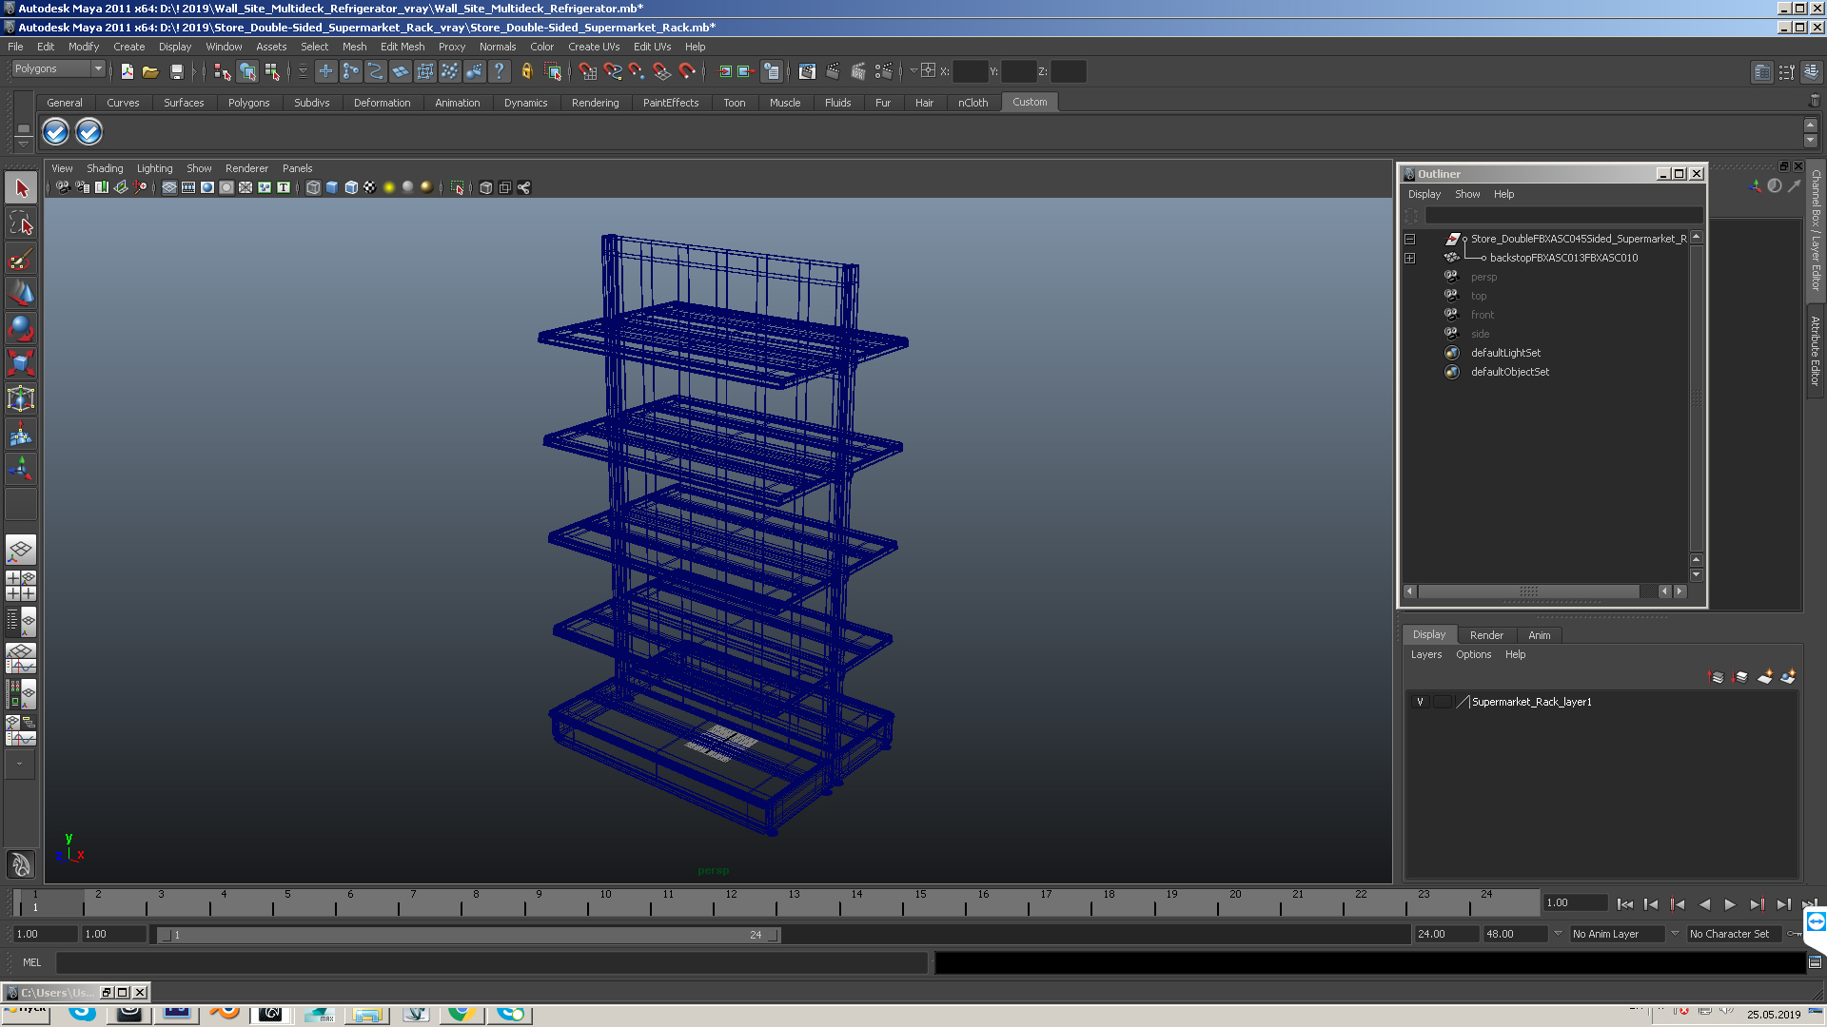Toggle Snap to grids magnet
This screenshot has height=1027, width=1827.
588,71
